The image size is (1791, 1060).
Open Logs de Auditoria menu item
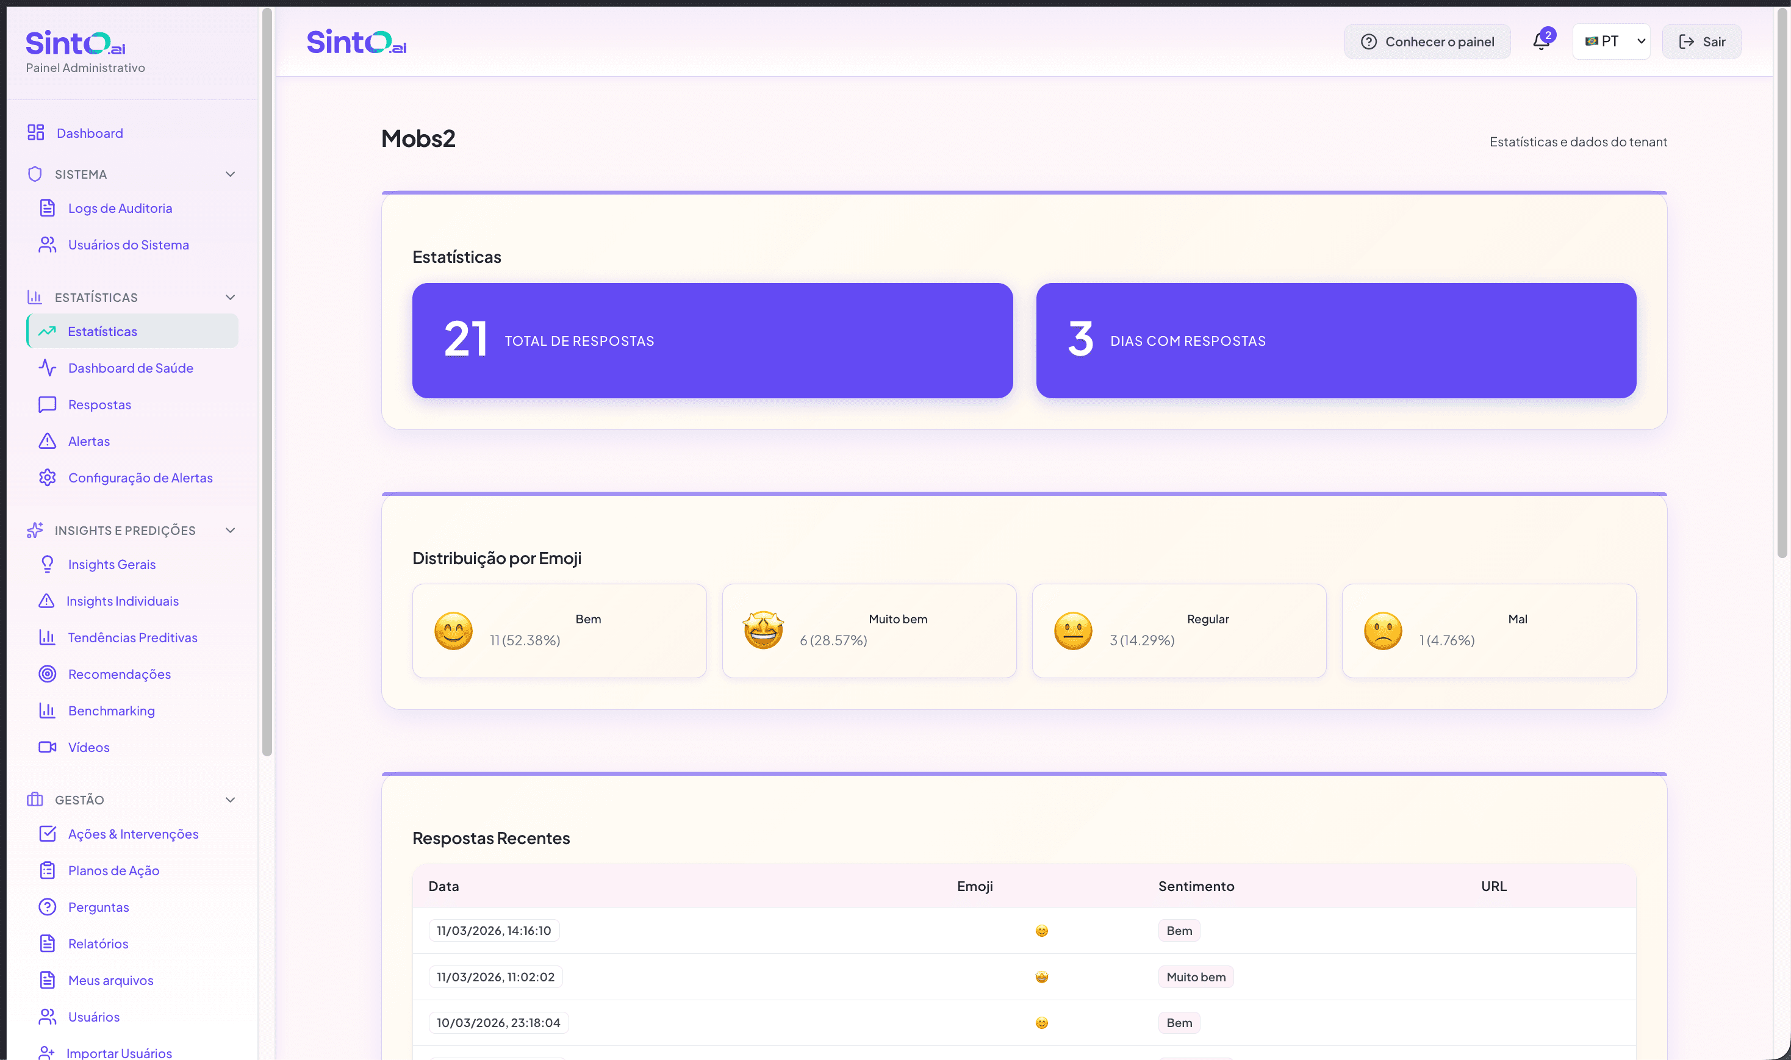point(120,208)
